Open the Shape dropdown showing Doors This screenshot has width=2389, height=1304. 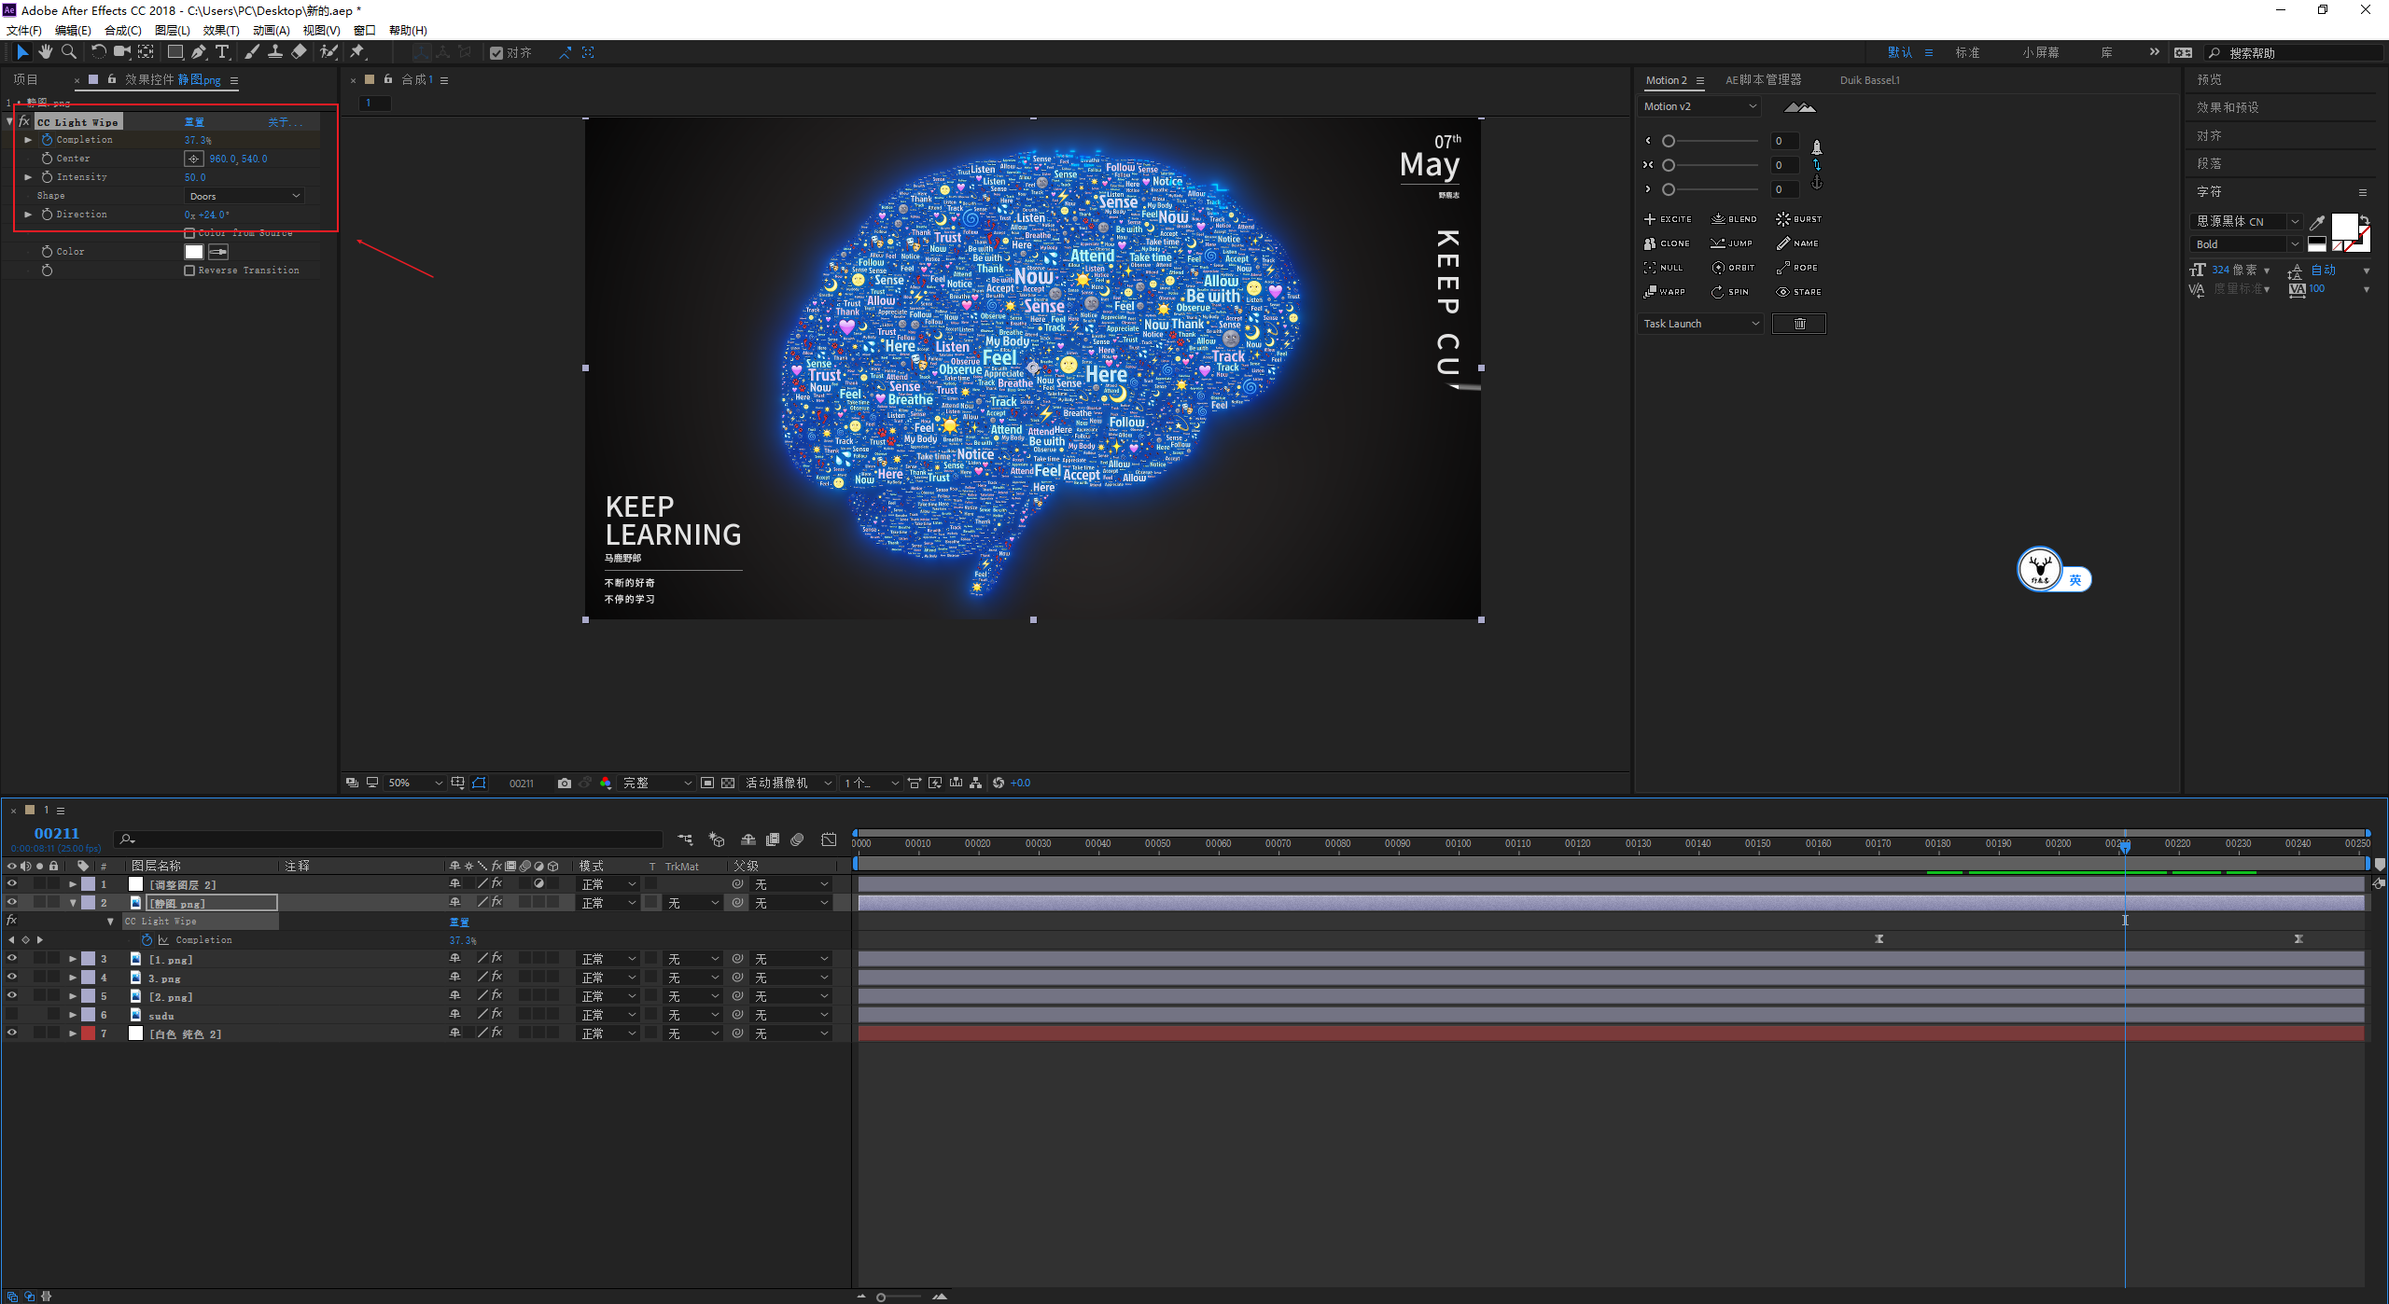coord(244,196)
